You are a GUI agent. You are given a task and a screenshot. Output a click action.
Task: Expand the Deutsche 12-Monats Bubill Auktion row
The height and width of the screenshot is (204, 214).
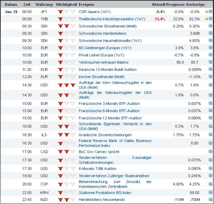(210, 69)
